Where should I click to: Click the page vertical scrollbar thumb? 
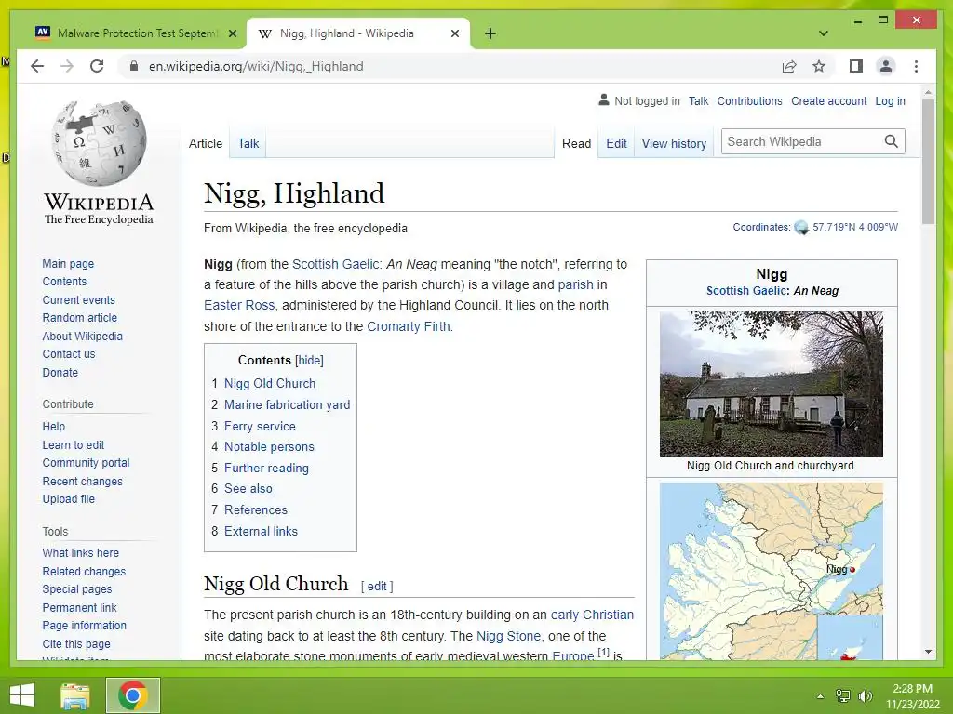928,162
